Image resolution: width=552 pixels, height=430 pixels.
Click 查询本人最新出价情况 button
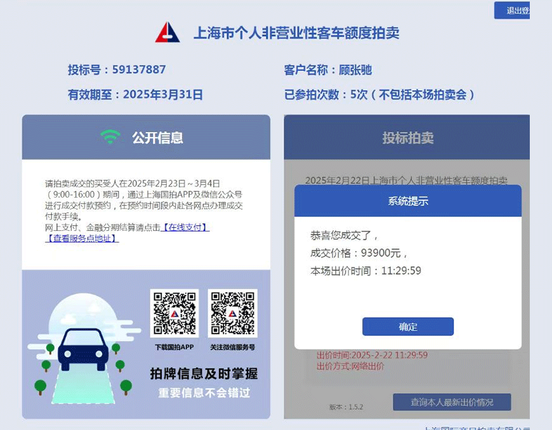[452, 402]
